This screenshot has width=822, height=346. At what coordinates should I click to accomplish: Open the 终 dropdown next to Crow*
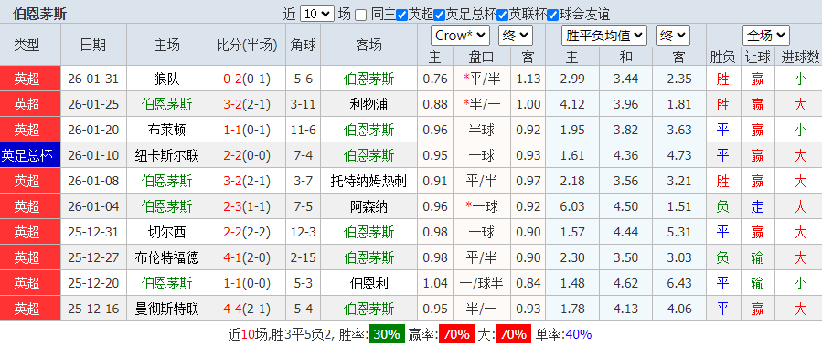516,36
